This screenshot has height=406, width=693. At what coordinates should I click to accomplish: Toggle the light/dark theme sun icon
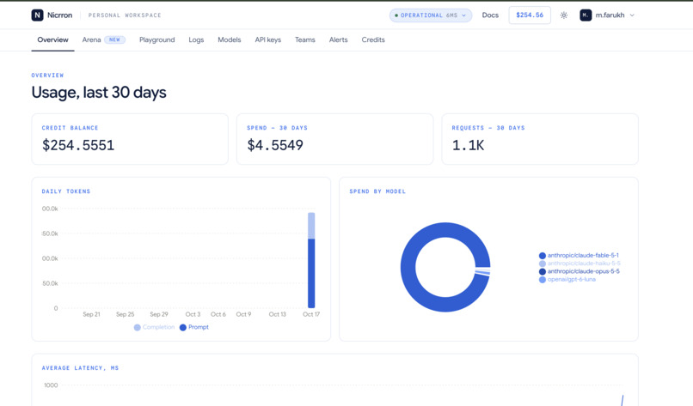tap(563, 15)
